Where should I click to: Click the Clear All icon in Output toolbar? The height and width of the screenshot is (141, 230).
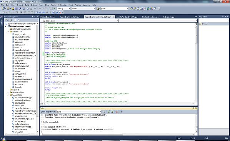click(117, 112)
